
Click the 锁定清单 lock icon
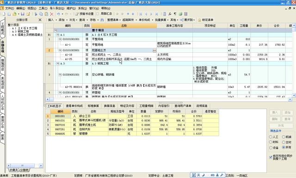(x=199, y=20)
